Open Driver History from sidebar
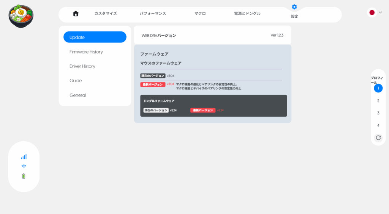This screenshot has height=214, width=389. point(82,66)
